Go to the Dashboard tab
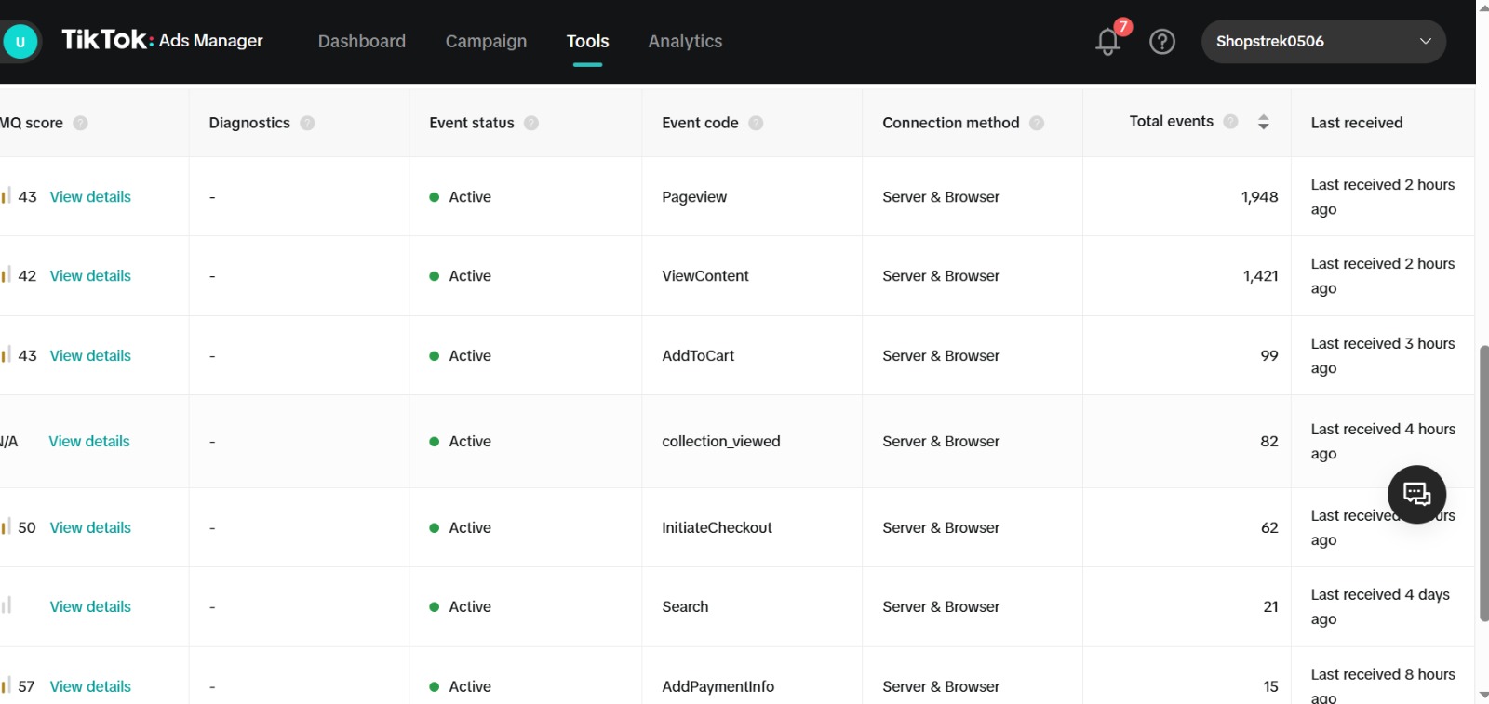 [362, 41]
